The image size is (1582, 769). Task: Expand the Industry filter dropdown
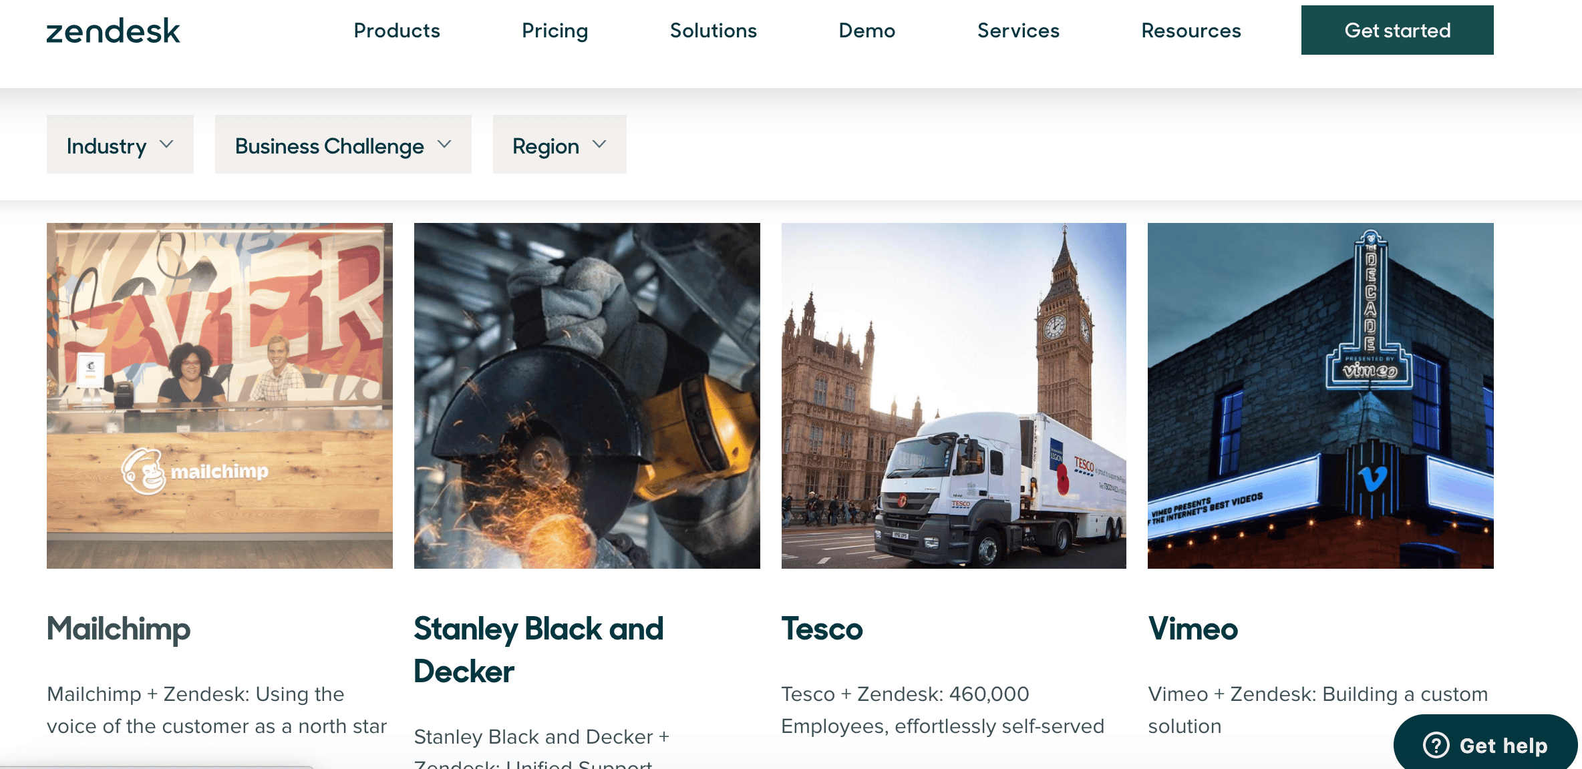(119, 144)
